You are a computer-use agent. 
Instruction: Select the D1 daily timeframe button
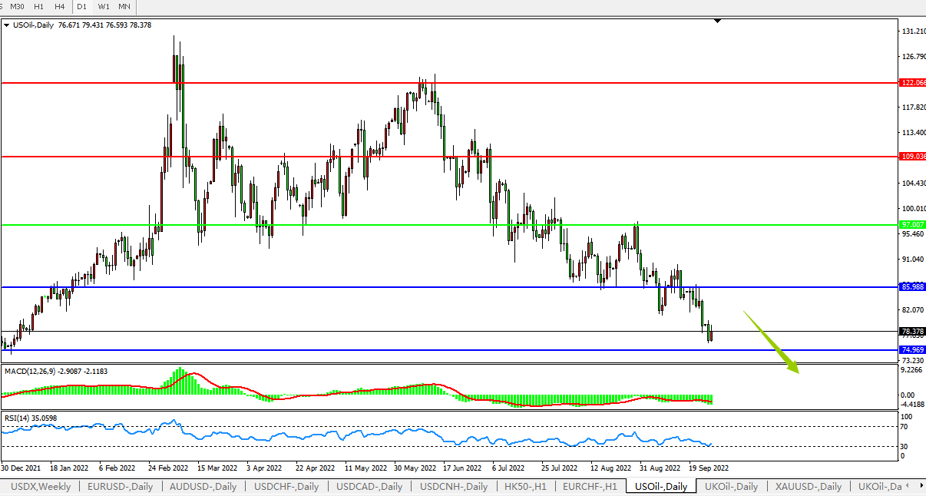81,6
